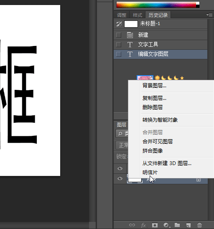The height and width of the screenshot is (229, 214).
Task: Click the background layer lock icon
Action: point(199,180)
